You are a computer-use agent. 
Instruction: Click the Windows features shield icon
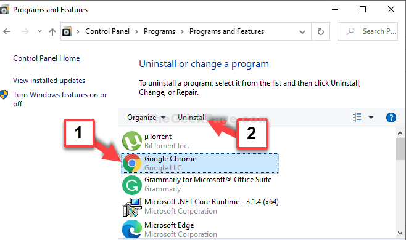click(4, 95)
